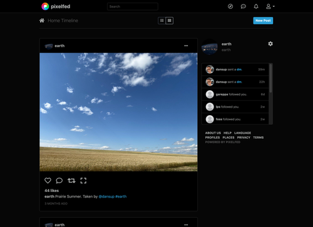This screenshot has height=227, width=313.
Task: Click lps in the followed you notification
Action: click(x=218, y=107)
